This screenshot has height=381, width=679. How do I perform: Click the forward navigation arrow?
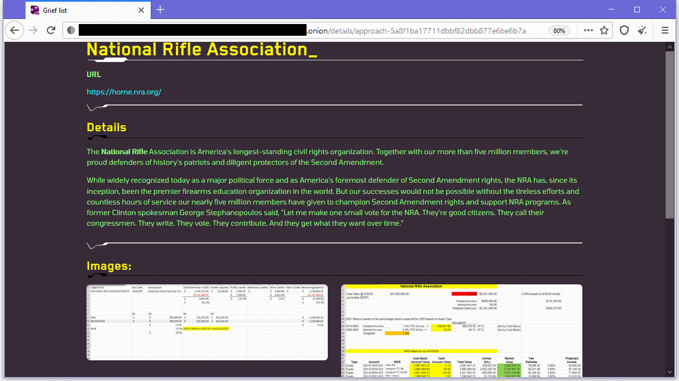coord(33,30)
